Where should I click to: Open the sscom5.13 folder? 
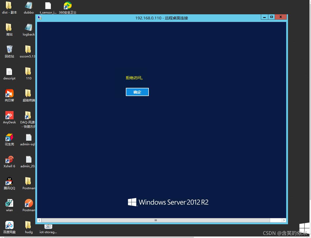(x=28, y=49)
